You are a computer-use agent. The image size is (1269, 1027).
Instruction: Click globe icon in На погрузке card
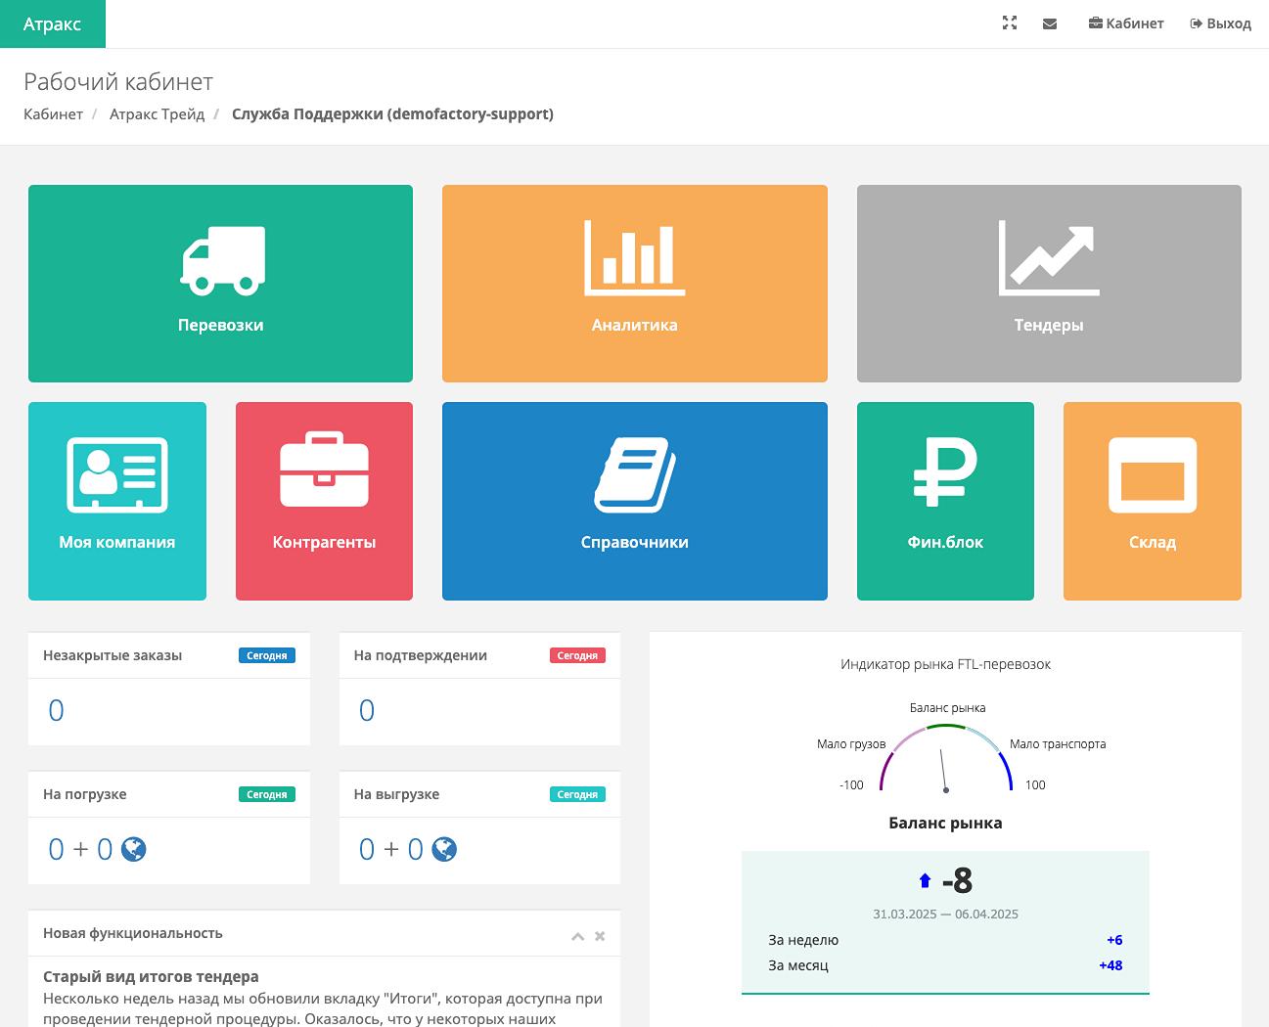tap(134, 849)
